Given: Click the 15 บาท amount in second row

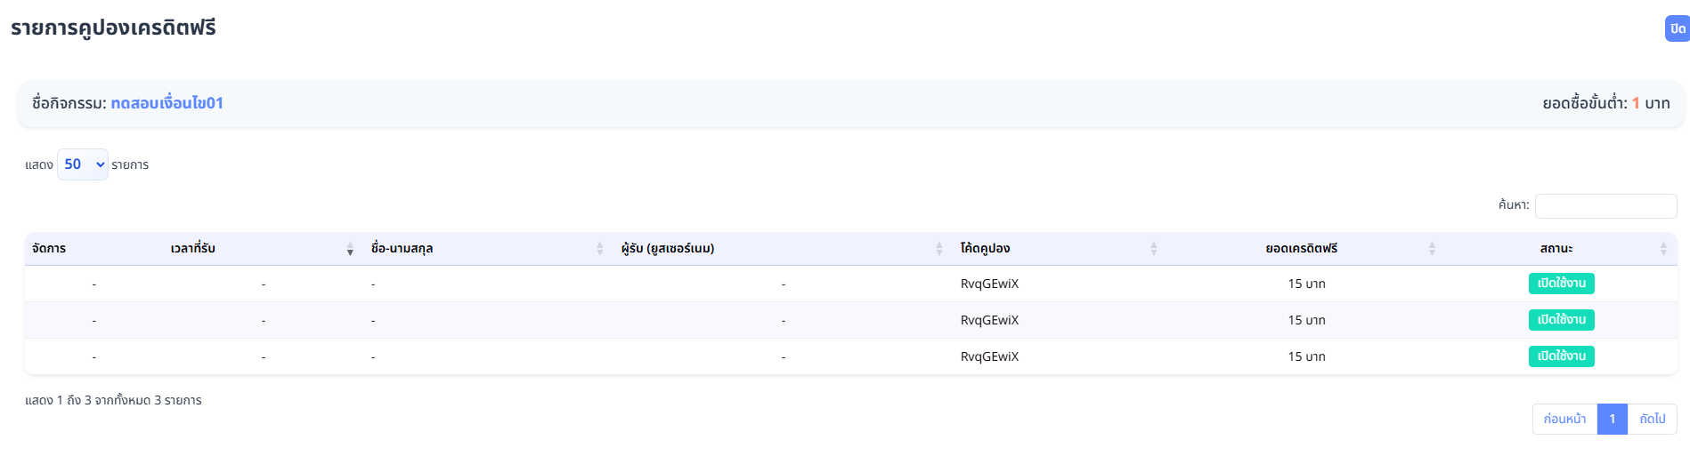Looking at the screenshot, I should pos(1306,320).
